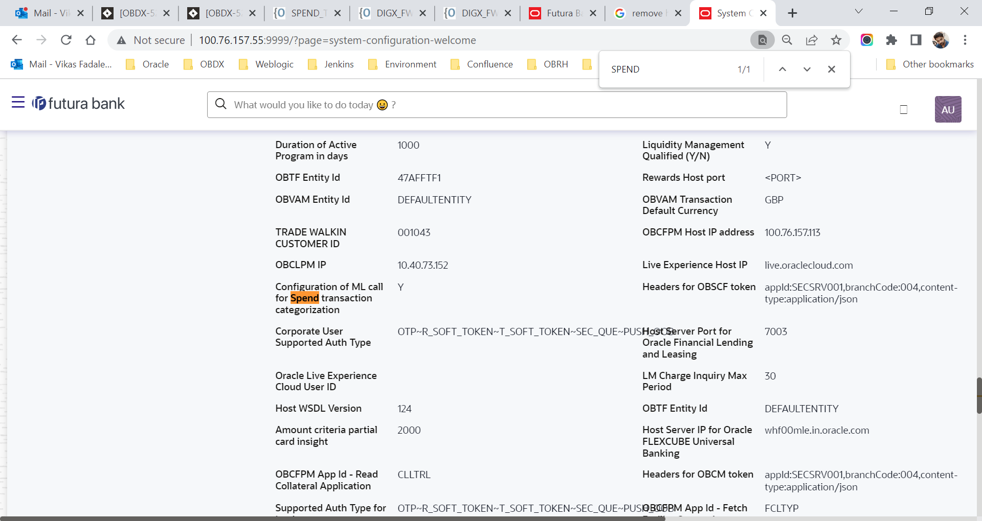Click the 7003 port value
This screenshot has height=521, width=982.
[775, 331]
